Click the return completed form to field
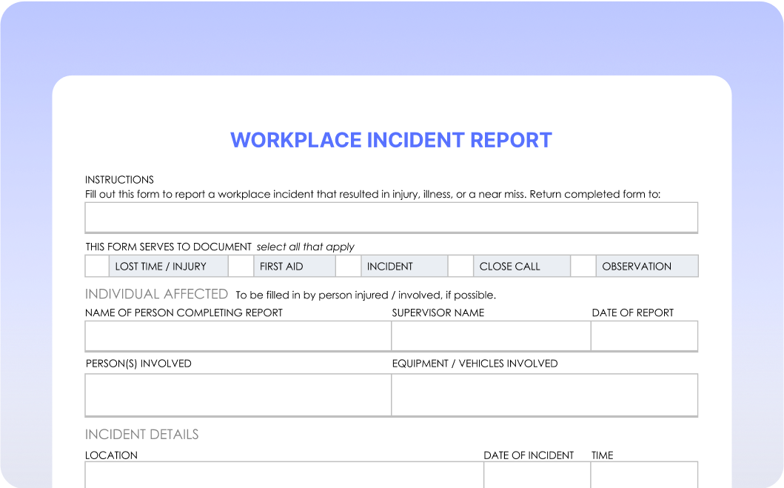This screenshot has height=488, width=784. coord(391,218)
